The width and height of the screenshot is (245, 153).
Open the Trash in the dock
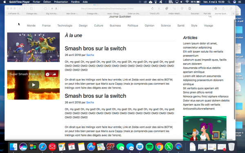(231, 147)
